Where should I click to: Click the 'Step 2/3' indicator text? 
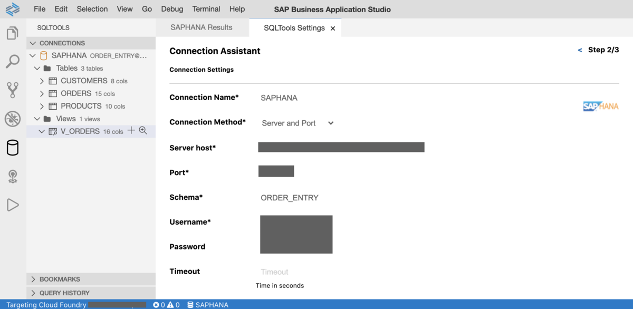pos(603,50)
